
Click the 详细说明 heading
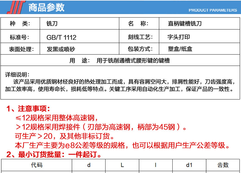(x=17, y=75)
